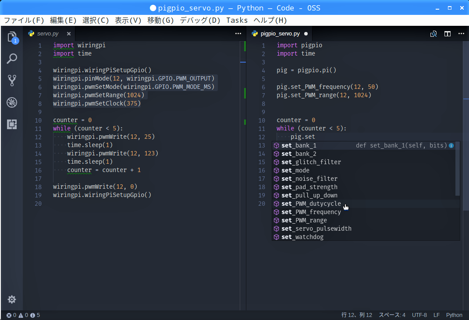Screen dimensions: 469x320
Task: Open the Explorer view in activity bar
Action: tap(12, 37)
